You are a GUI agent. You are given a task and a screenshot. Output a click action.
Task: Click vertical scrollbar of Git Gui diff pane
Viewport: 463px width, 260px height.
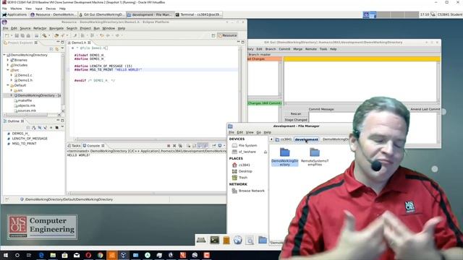tap(438, 82)
